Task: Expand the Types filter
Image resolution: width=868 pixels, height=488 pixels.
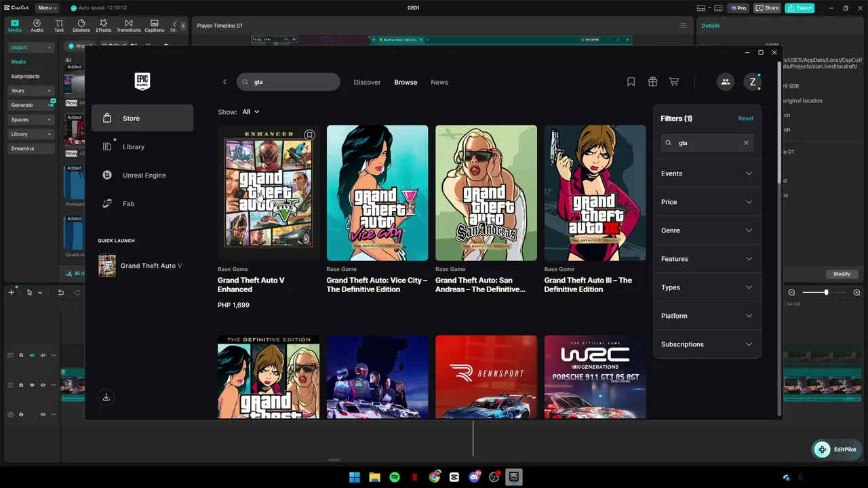Action: tap(707, 287)
